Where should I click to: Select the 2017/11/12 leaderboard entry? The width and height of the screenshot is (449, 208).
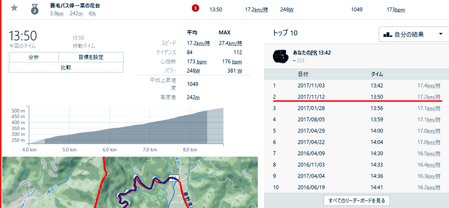pyautogui.click(x=310, y=97)
